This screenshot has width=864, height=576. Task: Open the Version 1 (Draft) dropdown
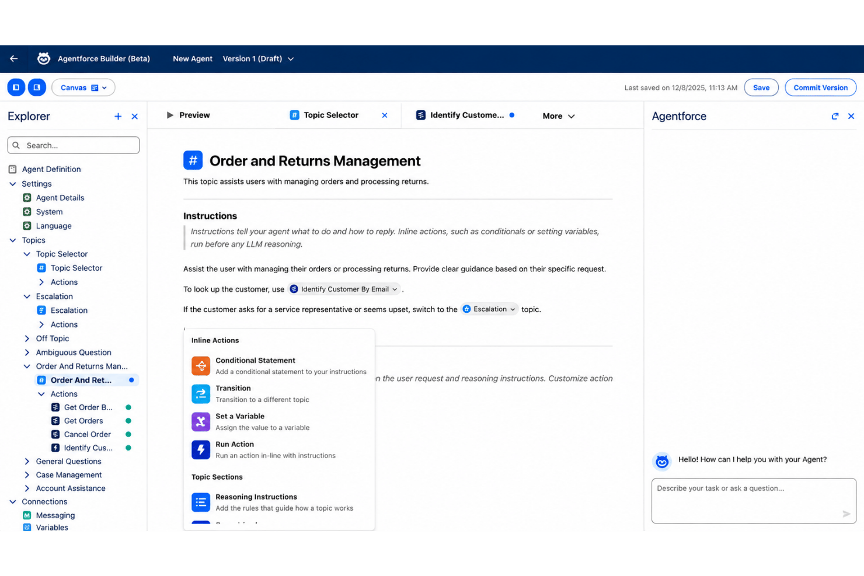(258, 58)
